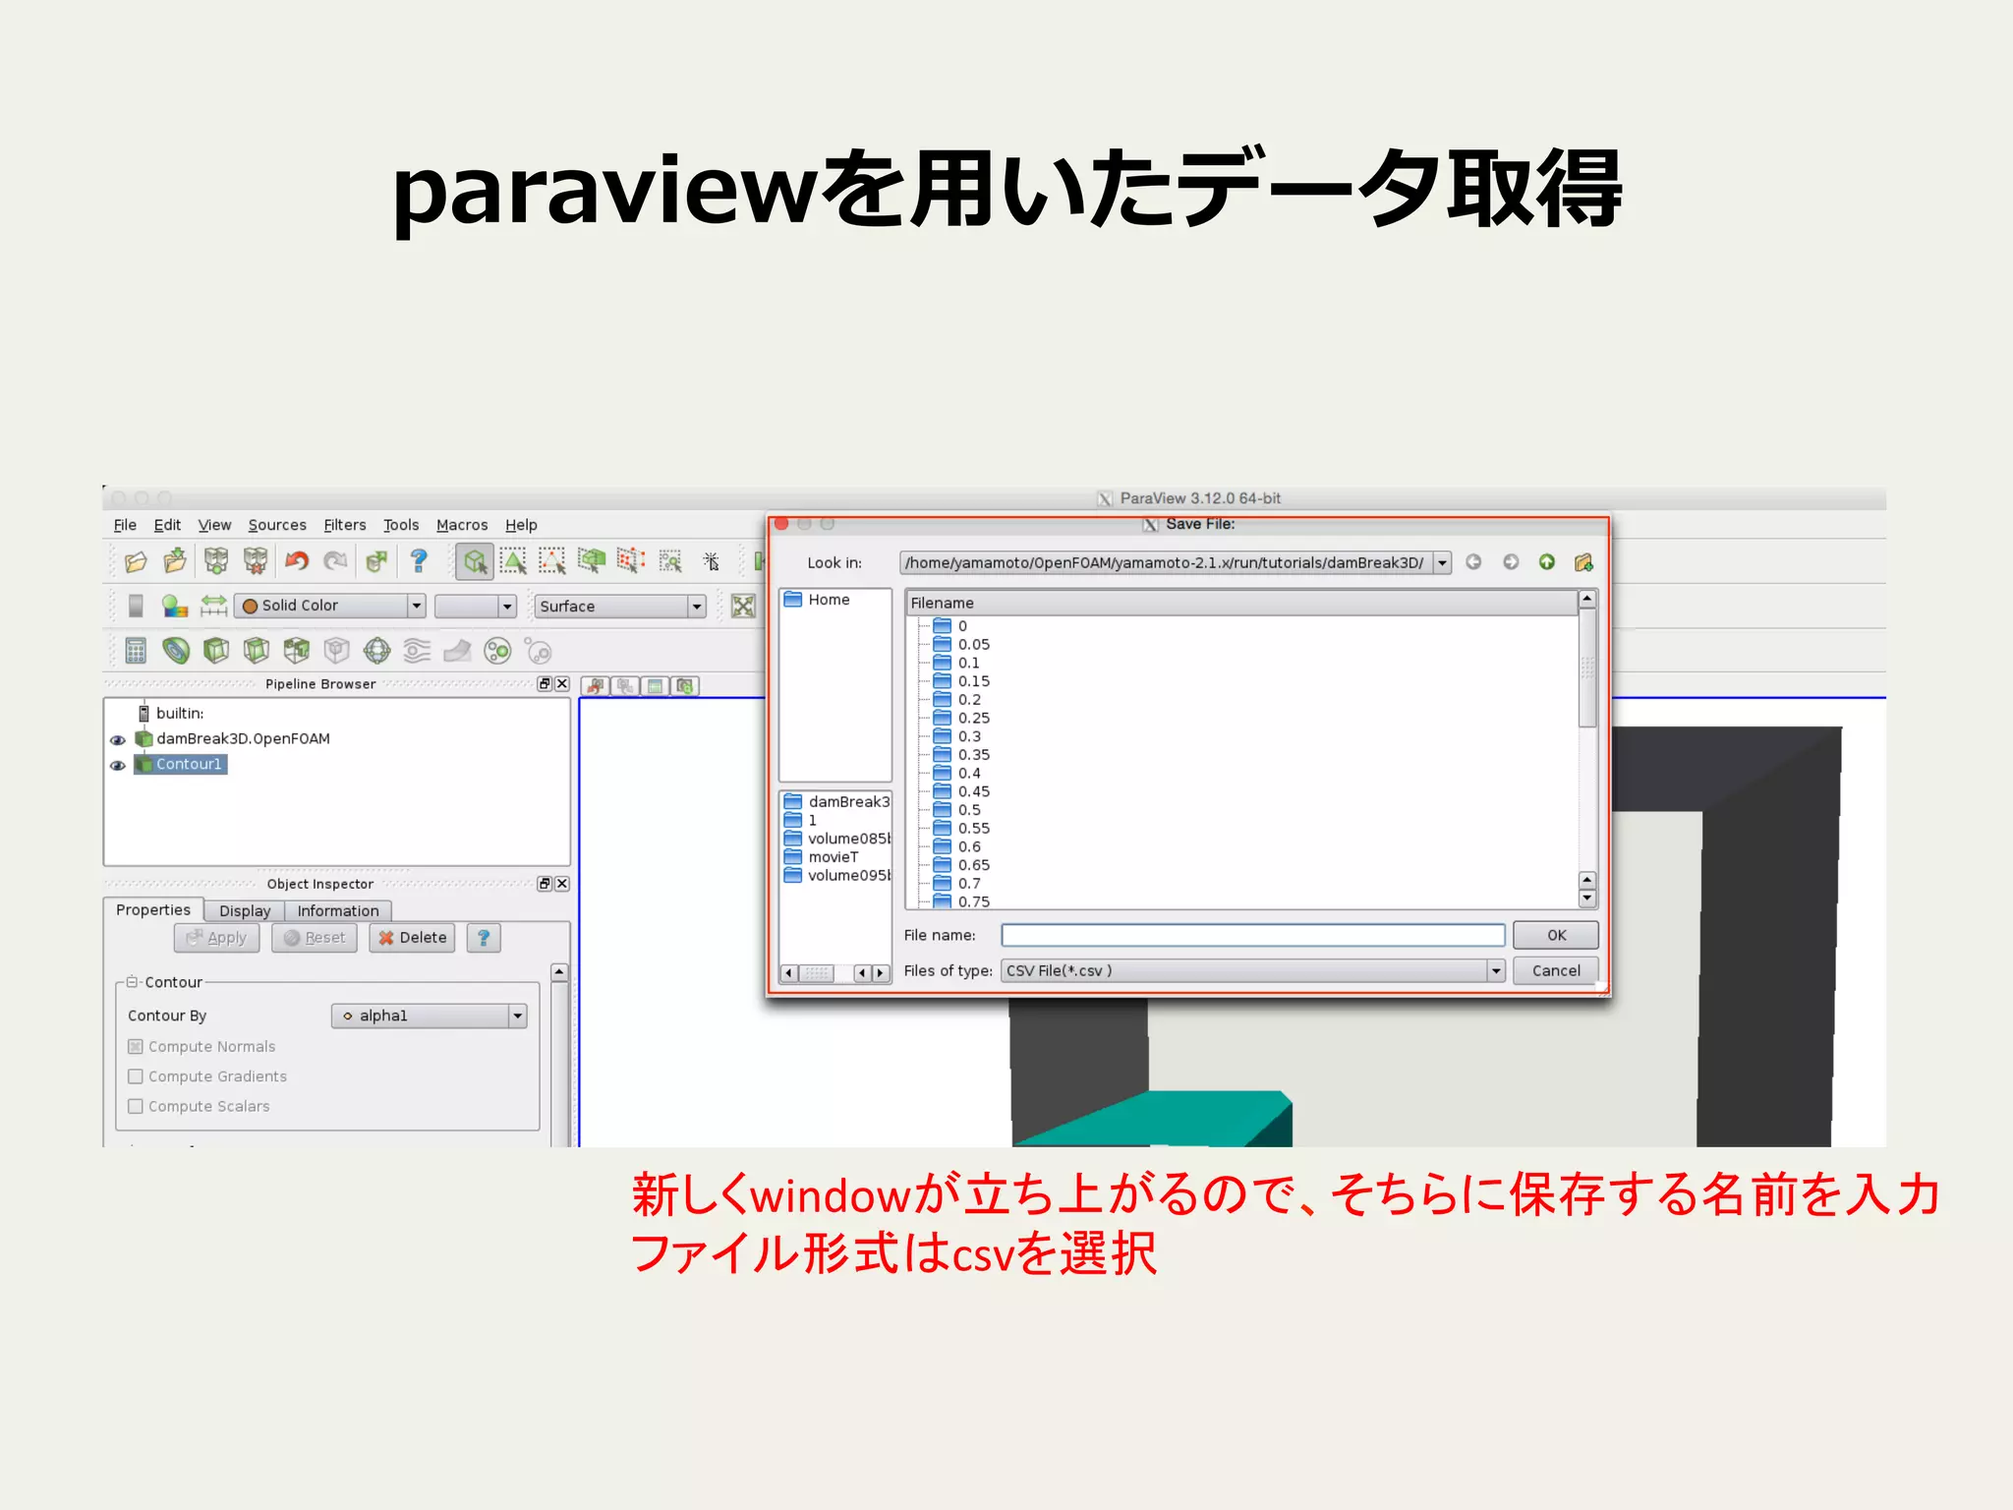Toggle the Compute Normals checkbox

click(136, 1047)
